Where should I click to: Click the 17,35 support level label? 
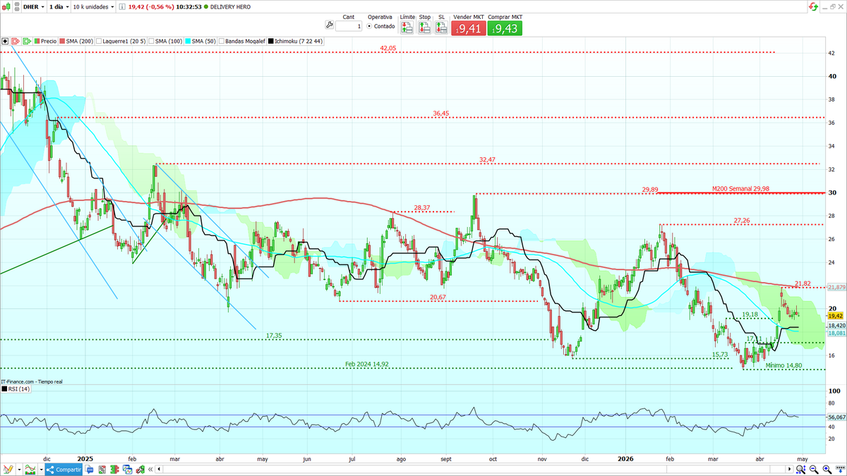pos(274,336)
